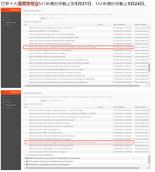Image resolution: width=155 pixels, height=172 pixels.
Task: Click the Accès UPN icon in lower screenshot
Action: pyautogui.click(x=3, y=107)
